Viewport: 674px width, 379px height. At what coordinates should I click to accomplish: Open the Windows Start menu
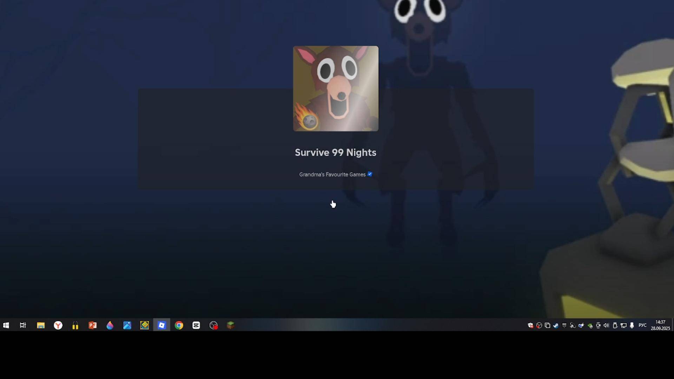pos(6,325)
